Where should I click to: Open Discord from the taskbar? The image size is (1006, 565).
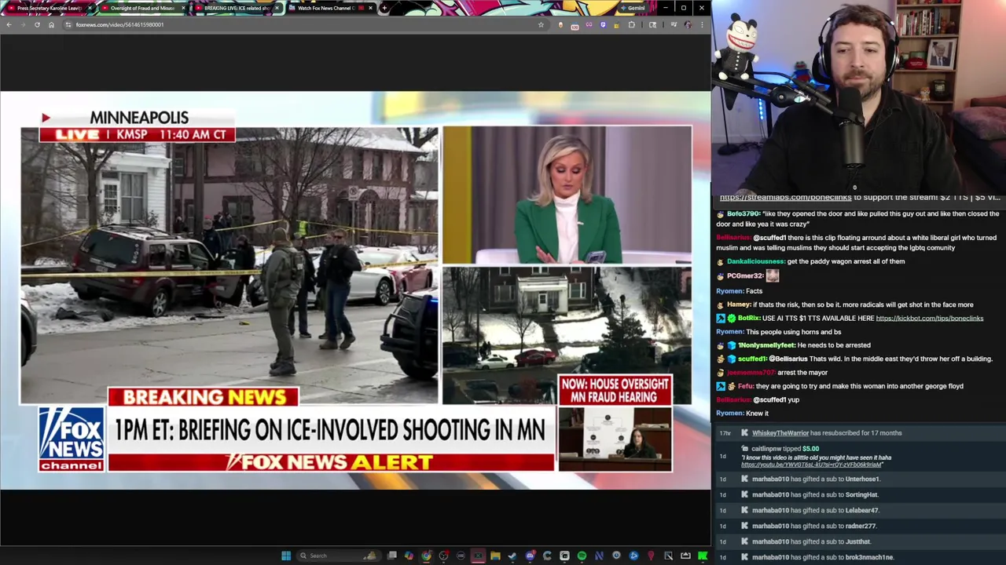530,556
